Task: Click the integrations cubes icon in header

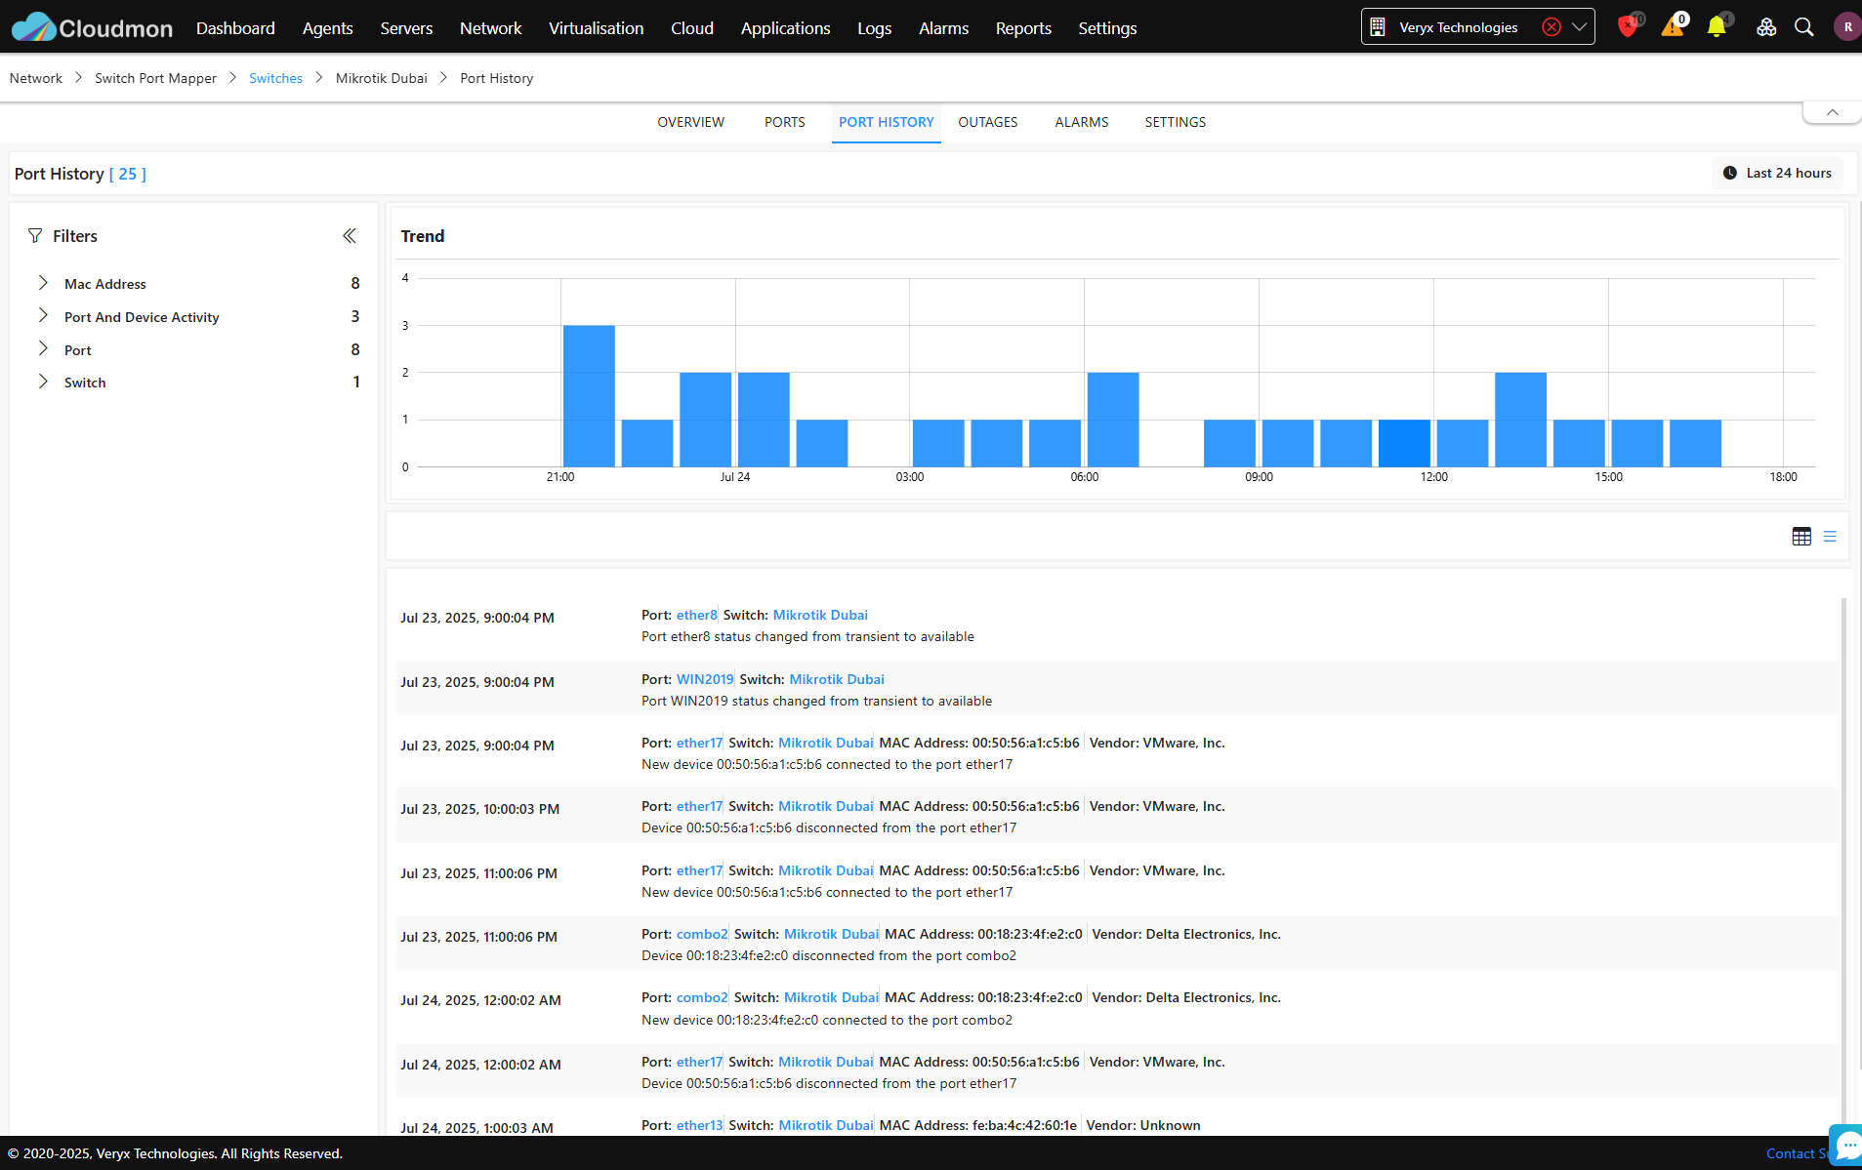Action: [1766, 27]
